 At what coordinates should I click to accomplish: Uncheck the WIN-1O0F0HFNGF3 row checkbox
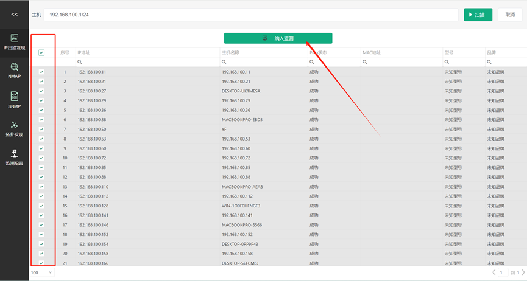[x=41, y=206]
